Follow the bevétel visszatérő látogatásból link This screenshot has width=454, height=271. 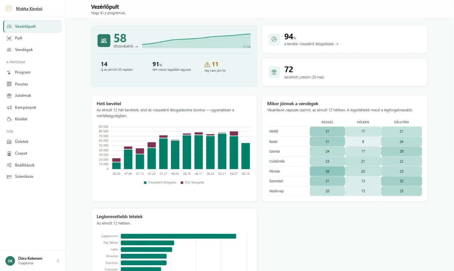311,44
